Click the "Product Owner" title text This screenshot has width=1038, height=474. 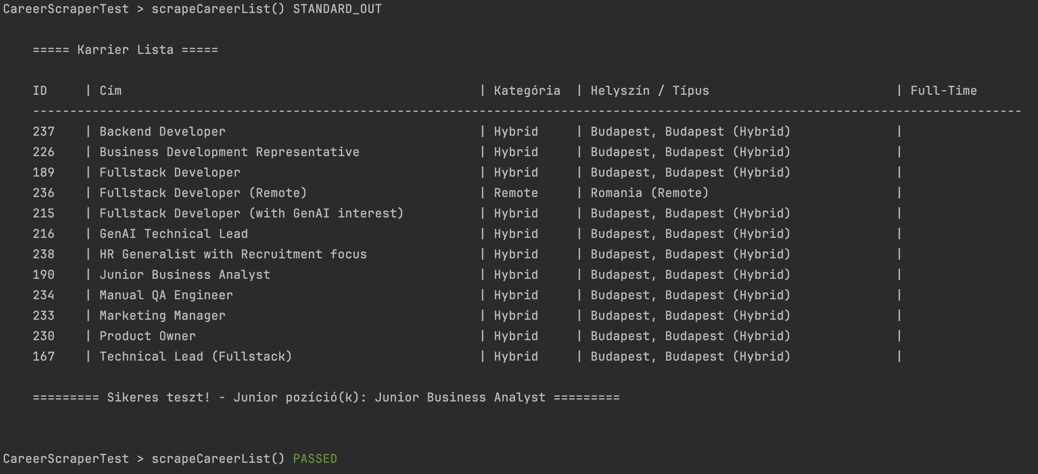pos(147,336)
